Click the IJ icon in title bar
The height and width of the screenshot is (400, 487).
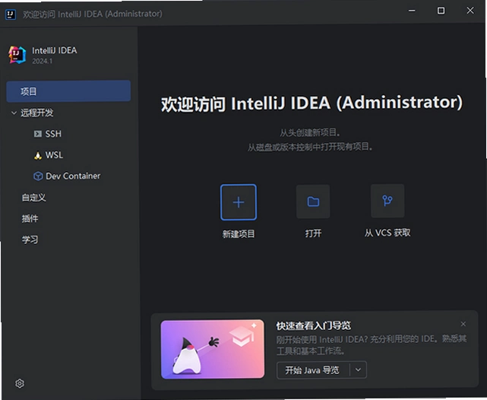(11, 14)
